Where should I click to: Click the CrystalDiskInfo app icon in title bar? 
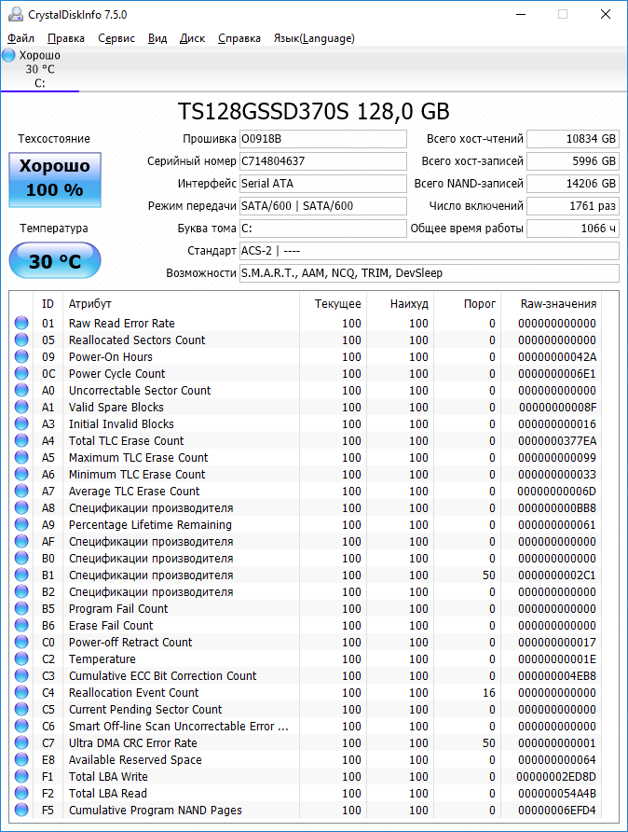pos(16,14)
